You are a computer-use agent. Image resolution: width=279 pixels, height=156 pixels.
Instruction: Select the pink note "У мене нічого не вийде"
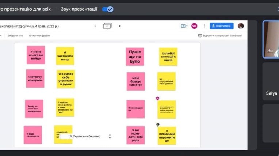[x=36, y=55]
